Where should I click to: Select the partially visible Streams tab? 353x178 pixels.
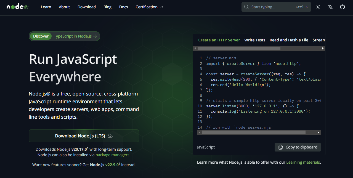tap(319, 40)
